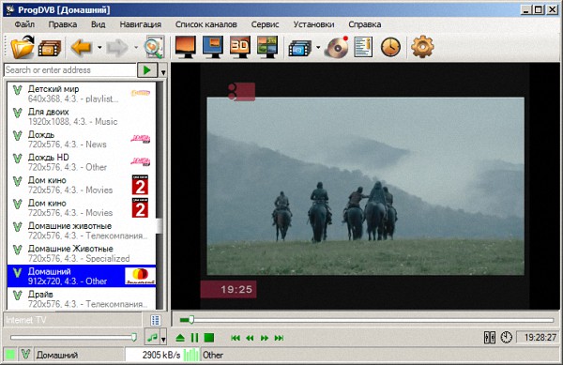Enable 3D mode monitor icon

tap(240, 47)
